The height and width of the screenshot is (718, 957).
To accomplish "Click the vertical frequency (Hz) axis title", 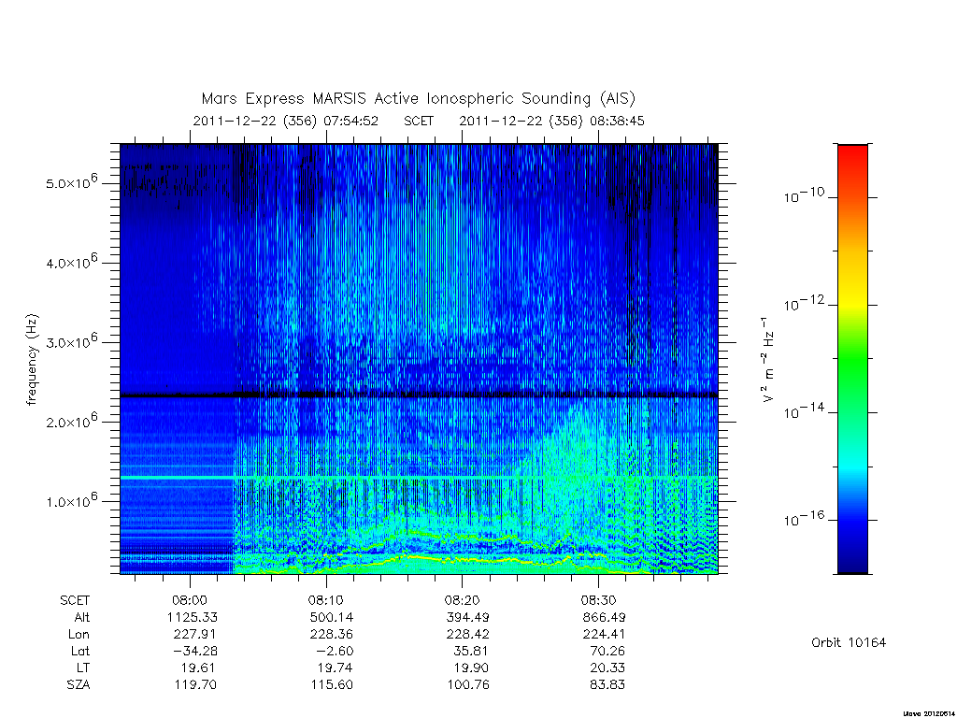I will (33, 360).
